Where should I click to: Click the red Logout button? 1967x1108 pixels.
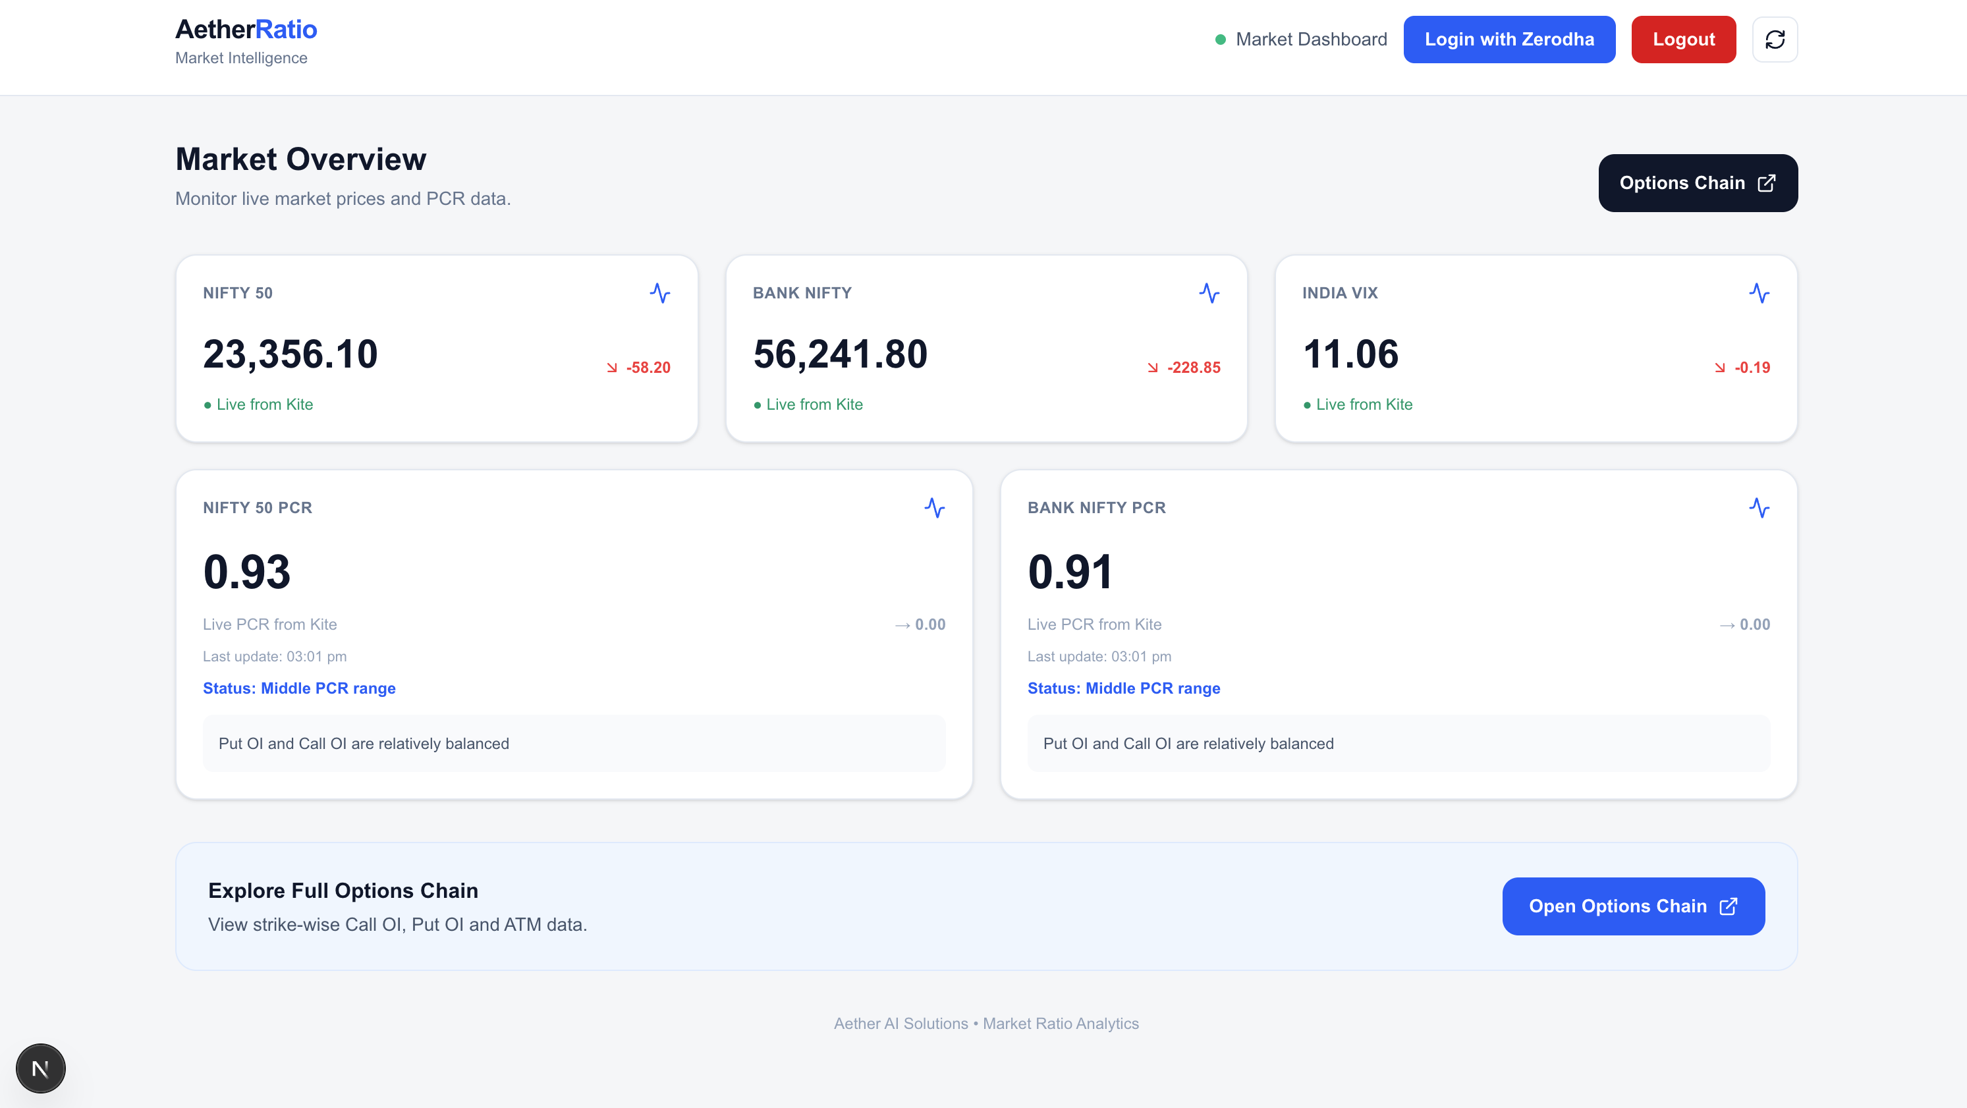pos(1684,39)
